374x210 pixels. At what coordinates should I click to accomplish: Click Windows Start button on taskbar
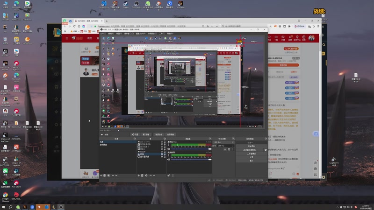3,207
